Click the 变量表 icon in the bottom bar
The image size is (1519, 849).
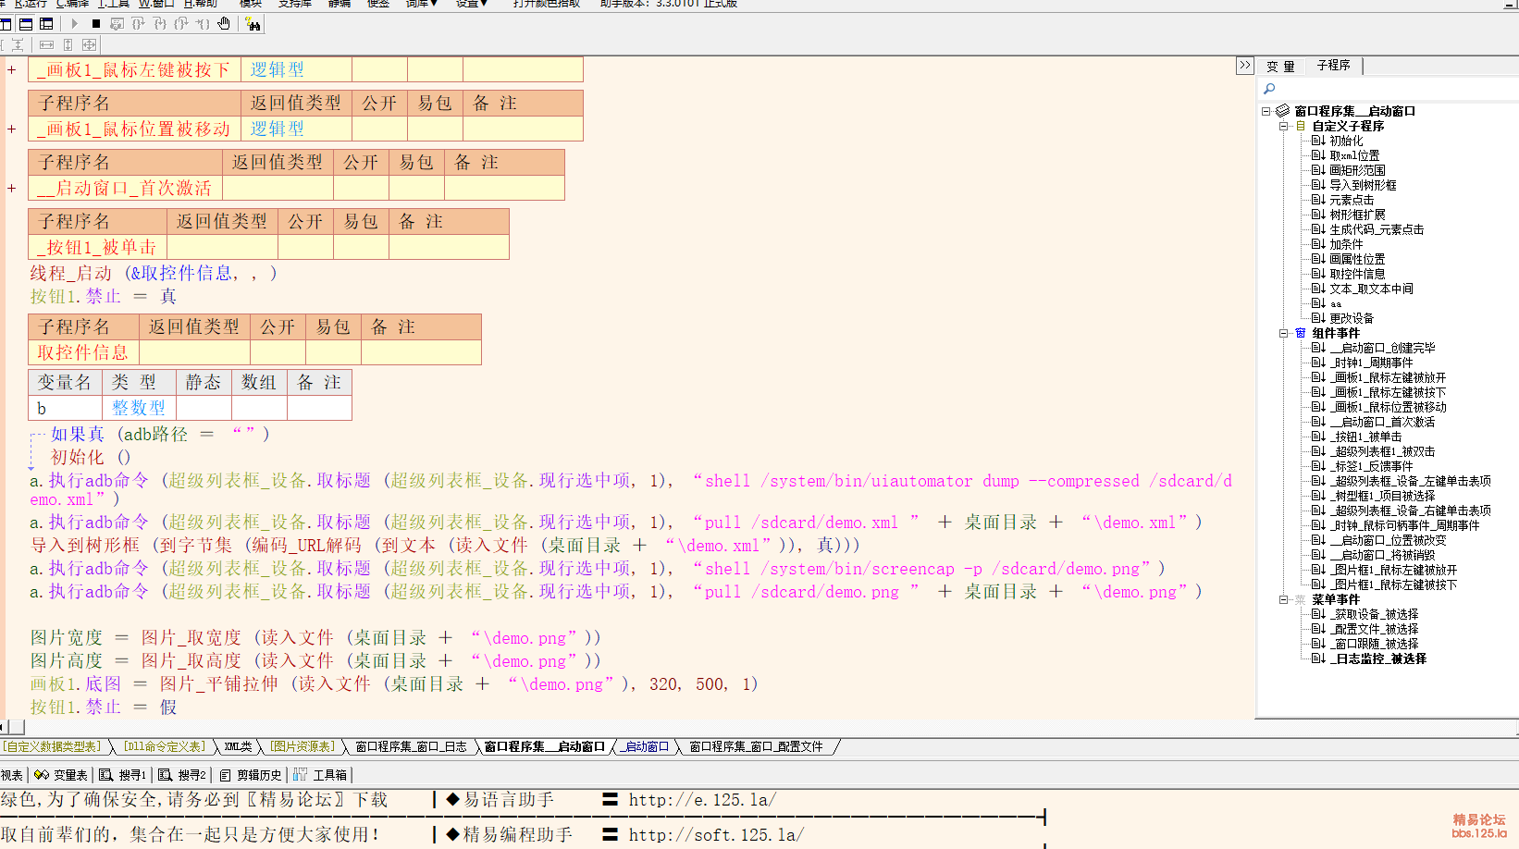pyautogui.click(x=42, y=775)
